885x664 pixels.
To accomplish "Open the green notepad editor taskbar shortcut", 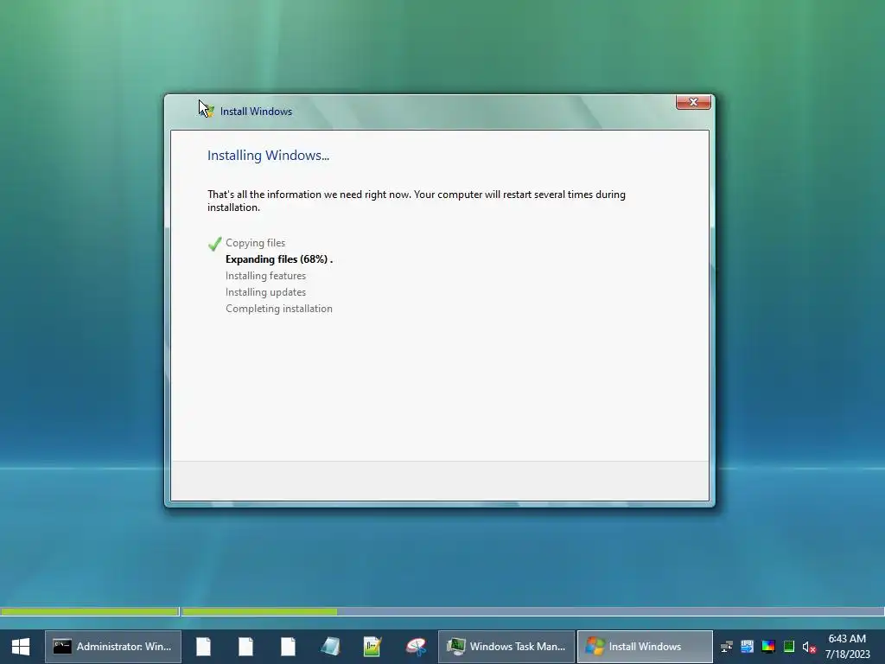I will [x=372, y=647].
